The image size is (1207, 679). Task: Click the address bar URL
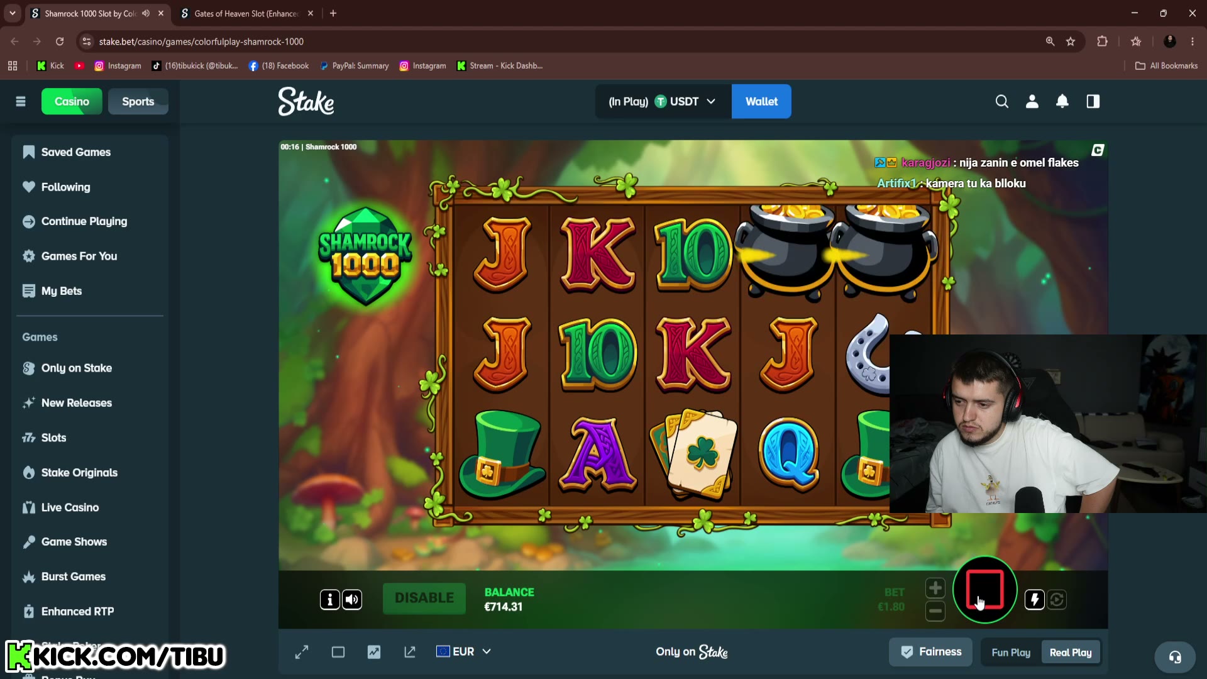tap(201, 41)
